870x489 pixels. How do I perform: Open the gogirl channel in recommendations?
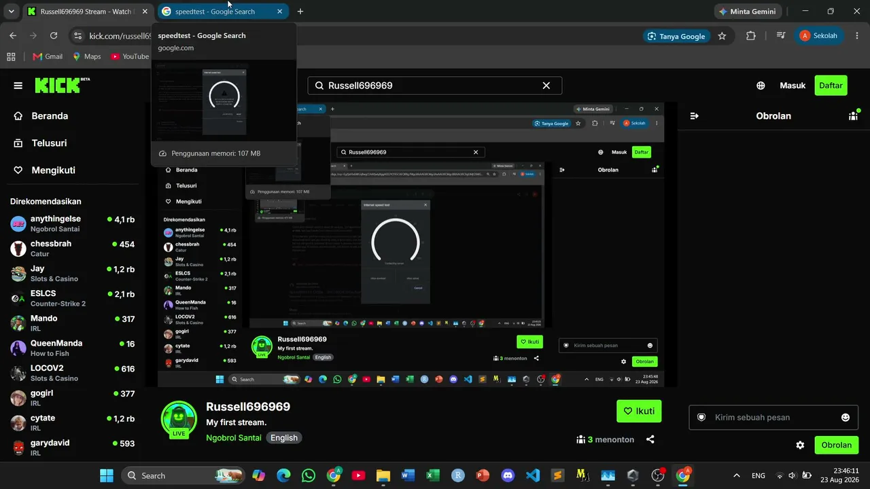73,398
